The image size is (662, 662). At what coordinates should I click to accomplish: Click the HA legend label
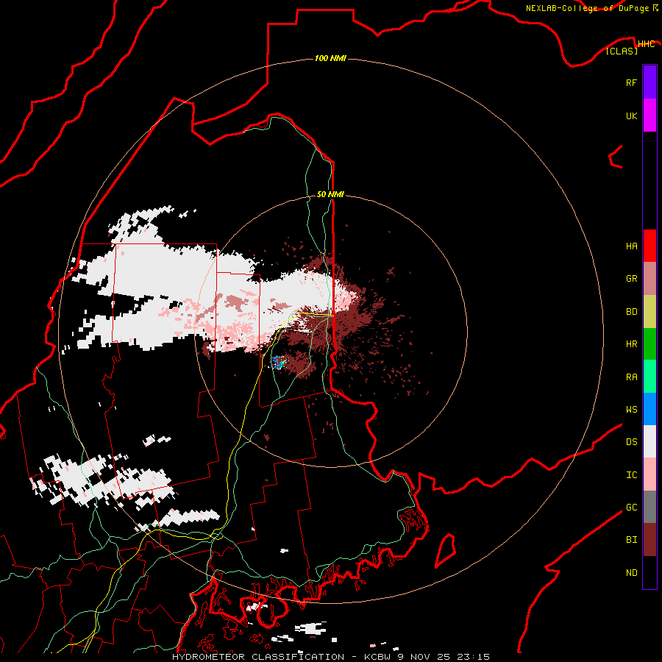tap(631, 246)
